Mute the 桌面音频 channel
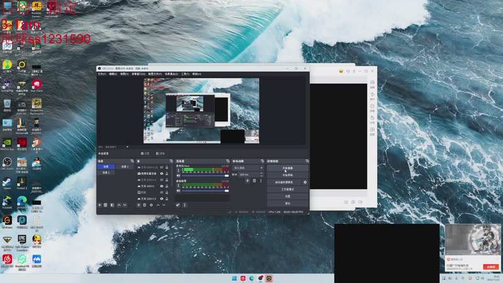Screen dimensions: 503x283 click(x=179, y=191)
